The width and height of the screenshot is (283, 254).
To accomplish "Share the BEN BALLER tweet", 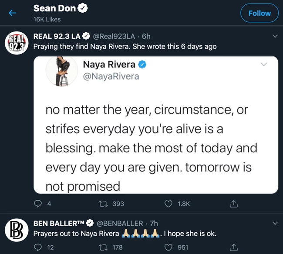I will click(233, 247).
